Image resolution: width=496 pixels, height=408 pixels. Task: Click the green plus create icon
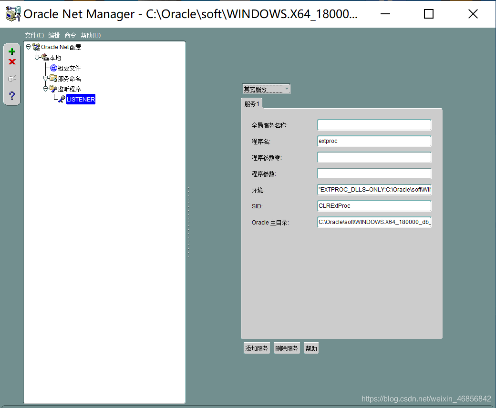[12, 51]
